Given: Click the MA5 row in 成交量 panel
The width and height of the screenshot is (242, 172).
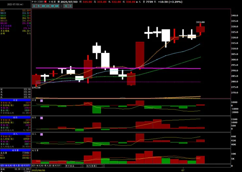Looking at the screenshot, I should (x=15, y=155).
